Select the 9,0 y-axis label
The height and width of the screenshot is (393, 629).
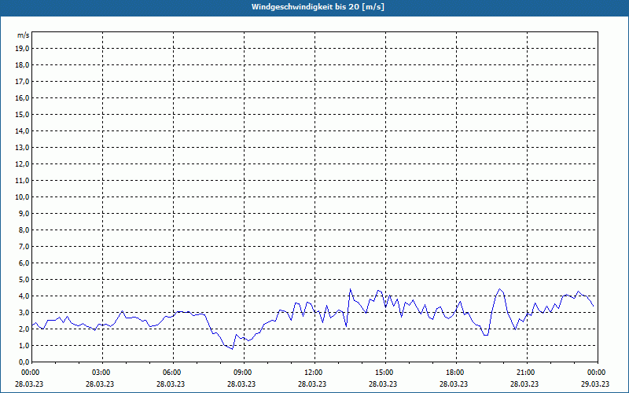(x=24, y=213)
